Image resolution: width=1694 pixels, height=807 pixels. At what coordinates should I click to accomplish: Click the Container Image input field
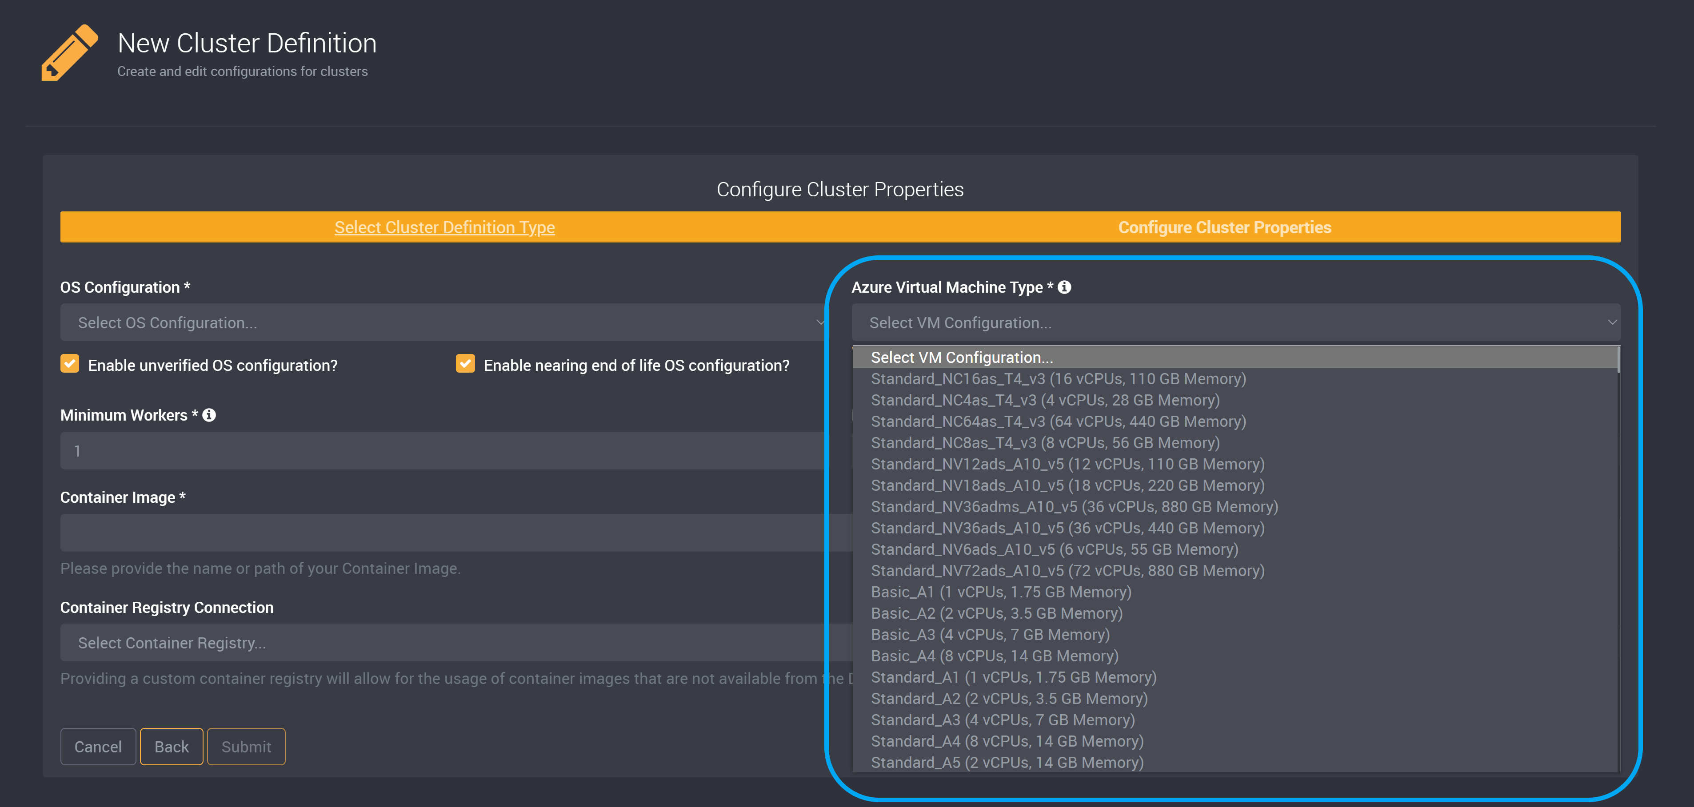456,533
